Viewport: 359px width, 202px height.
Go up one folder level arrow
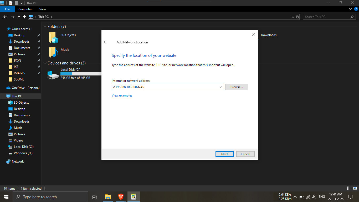pyautogui.click(x=24, y=17)
